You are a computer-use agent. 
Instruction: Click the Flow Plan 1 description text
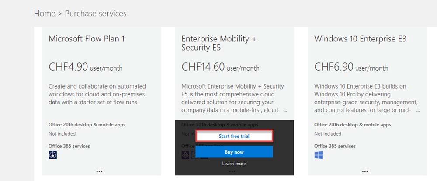click(x=97, y=94)
